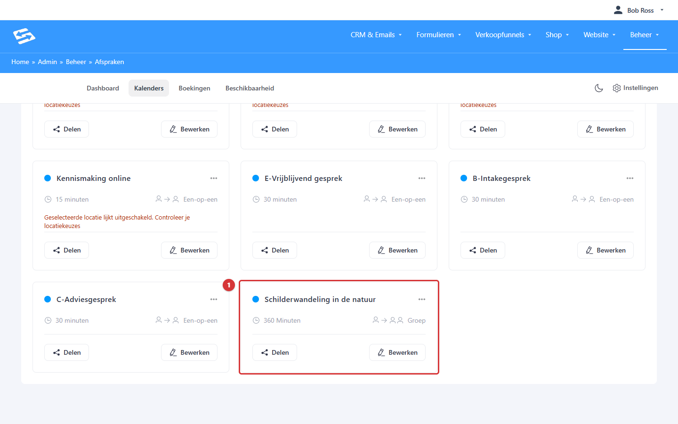This screenshot has width=678, height=424.
Task: Open more options for Kennismaking online
Action: (214, 178)
